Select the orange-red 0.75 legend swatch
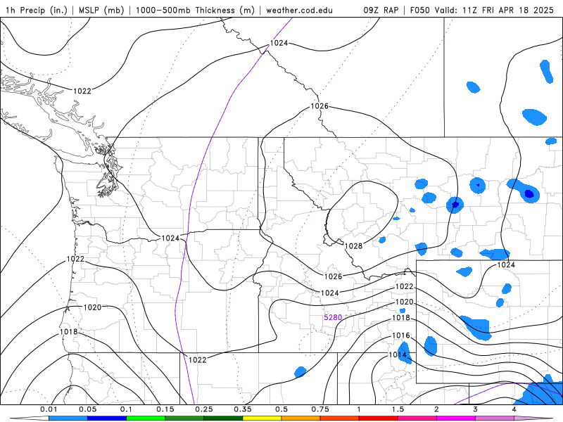 tap(340, 418)
